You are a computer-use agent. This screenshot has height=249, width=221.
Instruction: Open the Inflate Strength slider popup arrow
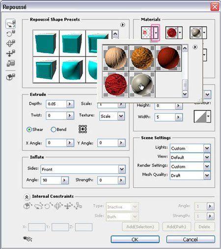point(121,180)
